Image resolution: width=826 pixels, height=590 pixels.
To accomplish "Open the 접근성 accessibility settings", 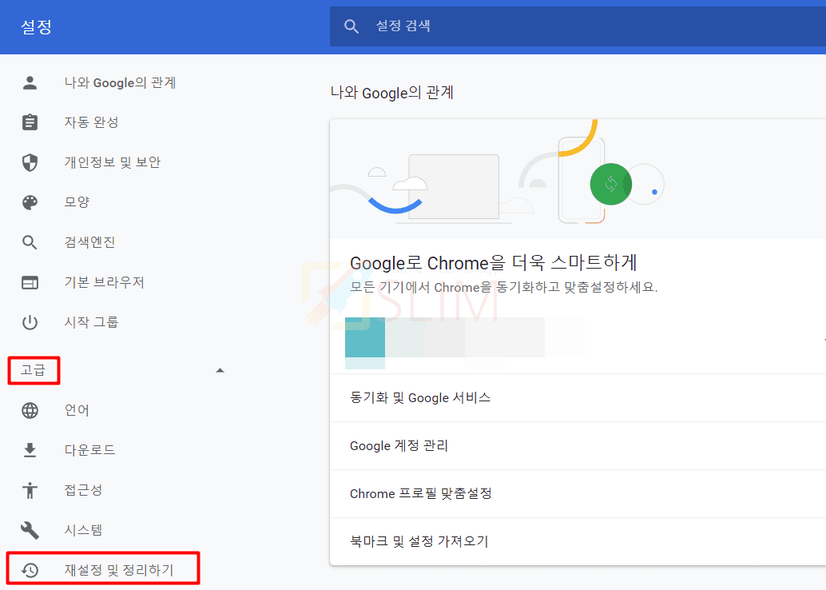I will (x=83, y=490).
